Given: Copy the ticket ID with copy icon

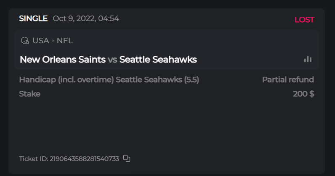Looking at the screenshot, I should click(x=127, y=158).
